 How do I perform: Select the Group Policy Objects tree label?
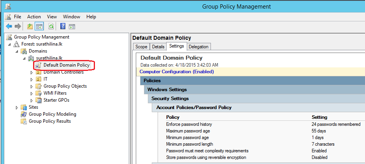click(x=65, y=86)
